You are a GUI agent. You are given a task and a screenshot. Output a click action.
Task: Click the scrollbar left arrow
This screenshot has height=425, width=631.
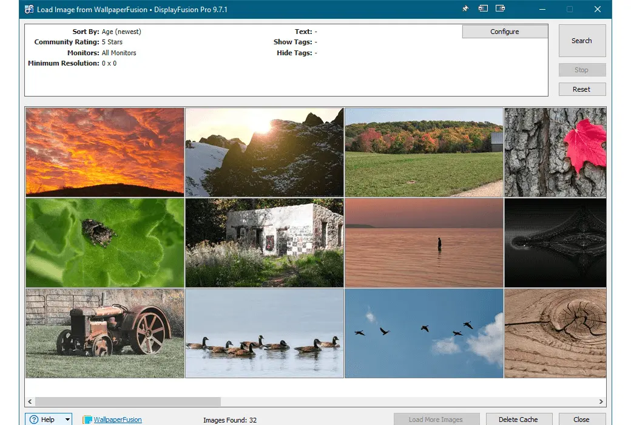pyautogui.click(x=30, y=402)
